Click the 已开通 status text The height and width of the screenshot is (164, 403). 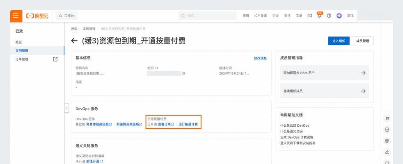152,124
